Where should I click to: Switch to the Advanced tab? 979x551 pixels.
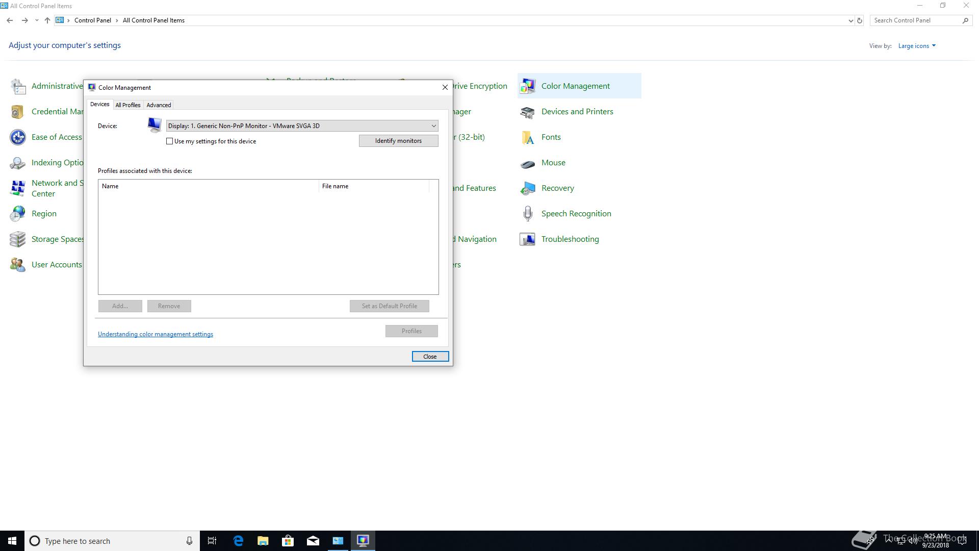(x=159, y=105)
